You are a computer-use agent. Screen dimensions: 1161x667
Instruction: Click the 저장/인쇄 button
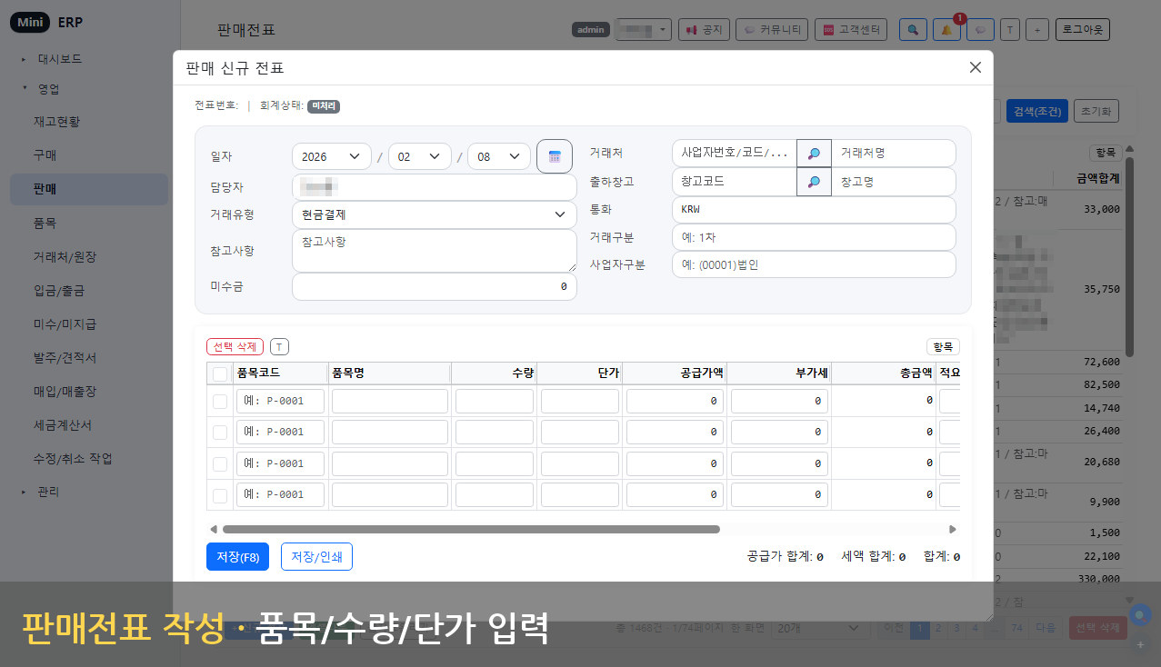(316, 557)
